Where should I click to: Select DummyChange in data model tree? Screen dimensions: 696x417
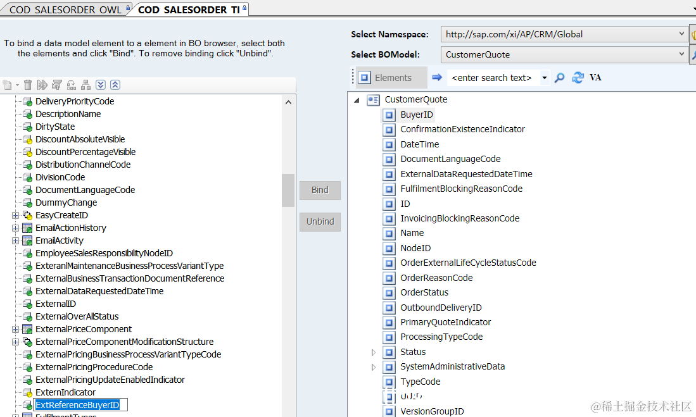(66, 202)
